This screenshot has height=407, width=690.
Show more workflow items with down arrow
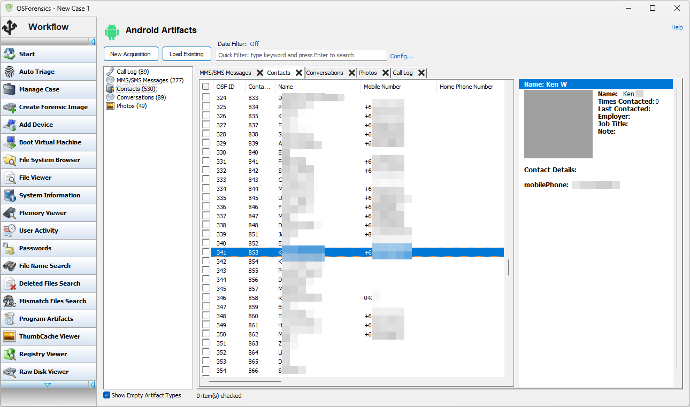[47, 385]
